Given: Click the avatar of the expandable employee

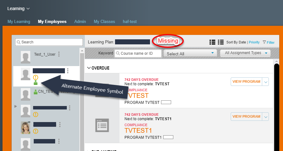Looking at the screenshot, I should pyautogui.click(x=26, y=111).
